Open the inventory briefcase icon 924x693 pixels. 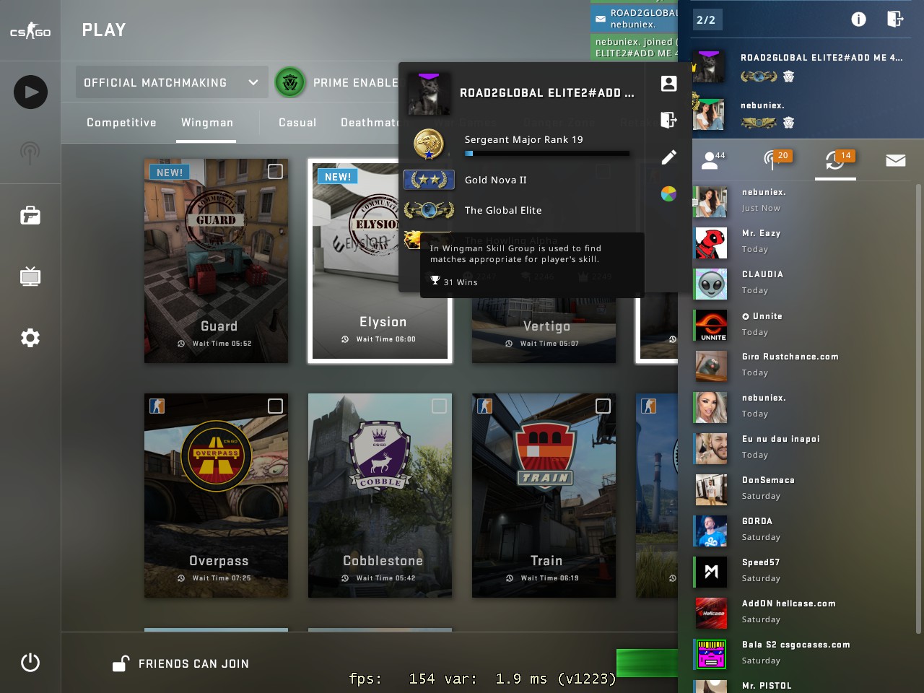click(x=30, y=215)
